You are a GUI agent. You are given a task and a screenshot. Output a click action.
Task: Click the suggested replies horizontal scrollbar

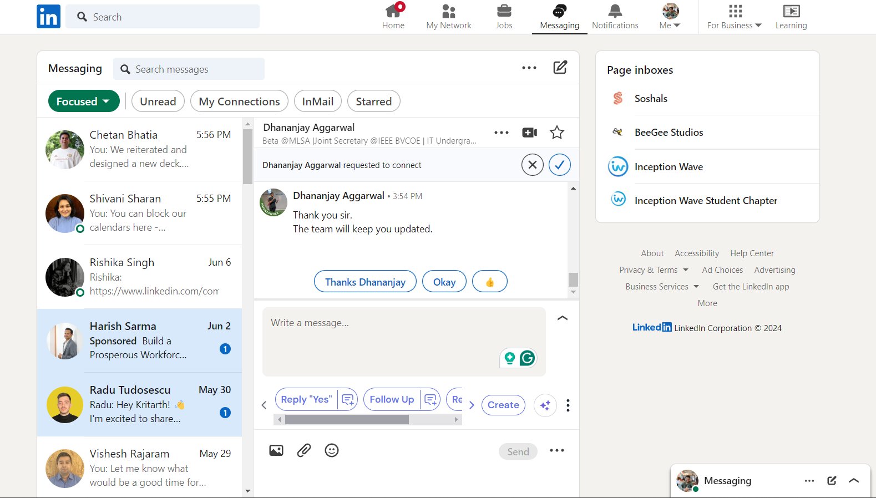coord(347,420)
